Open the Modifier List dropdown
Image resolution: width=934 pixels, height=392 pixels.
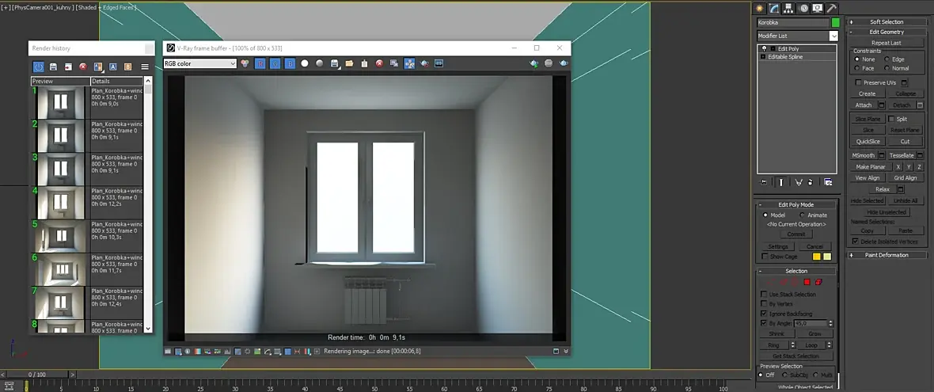tap(833, 36)
